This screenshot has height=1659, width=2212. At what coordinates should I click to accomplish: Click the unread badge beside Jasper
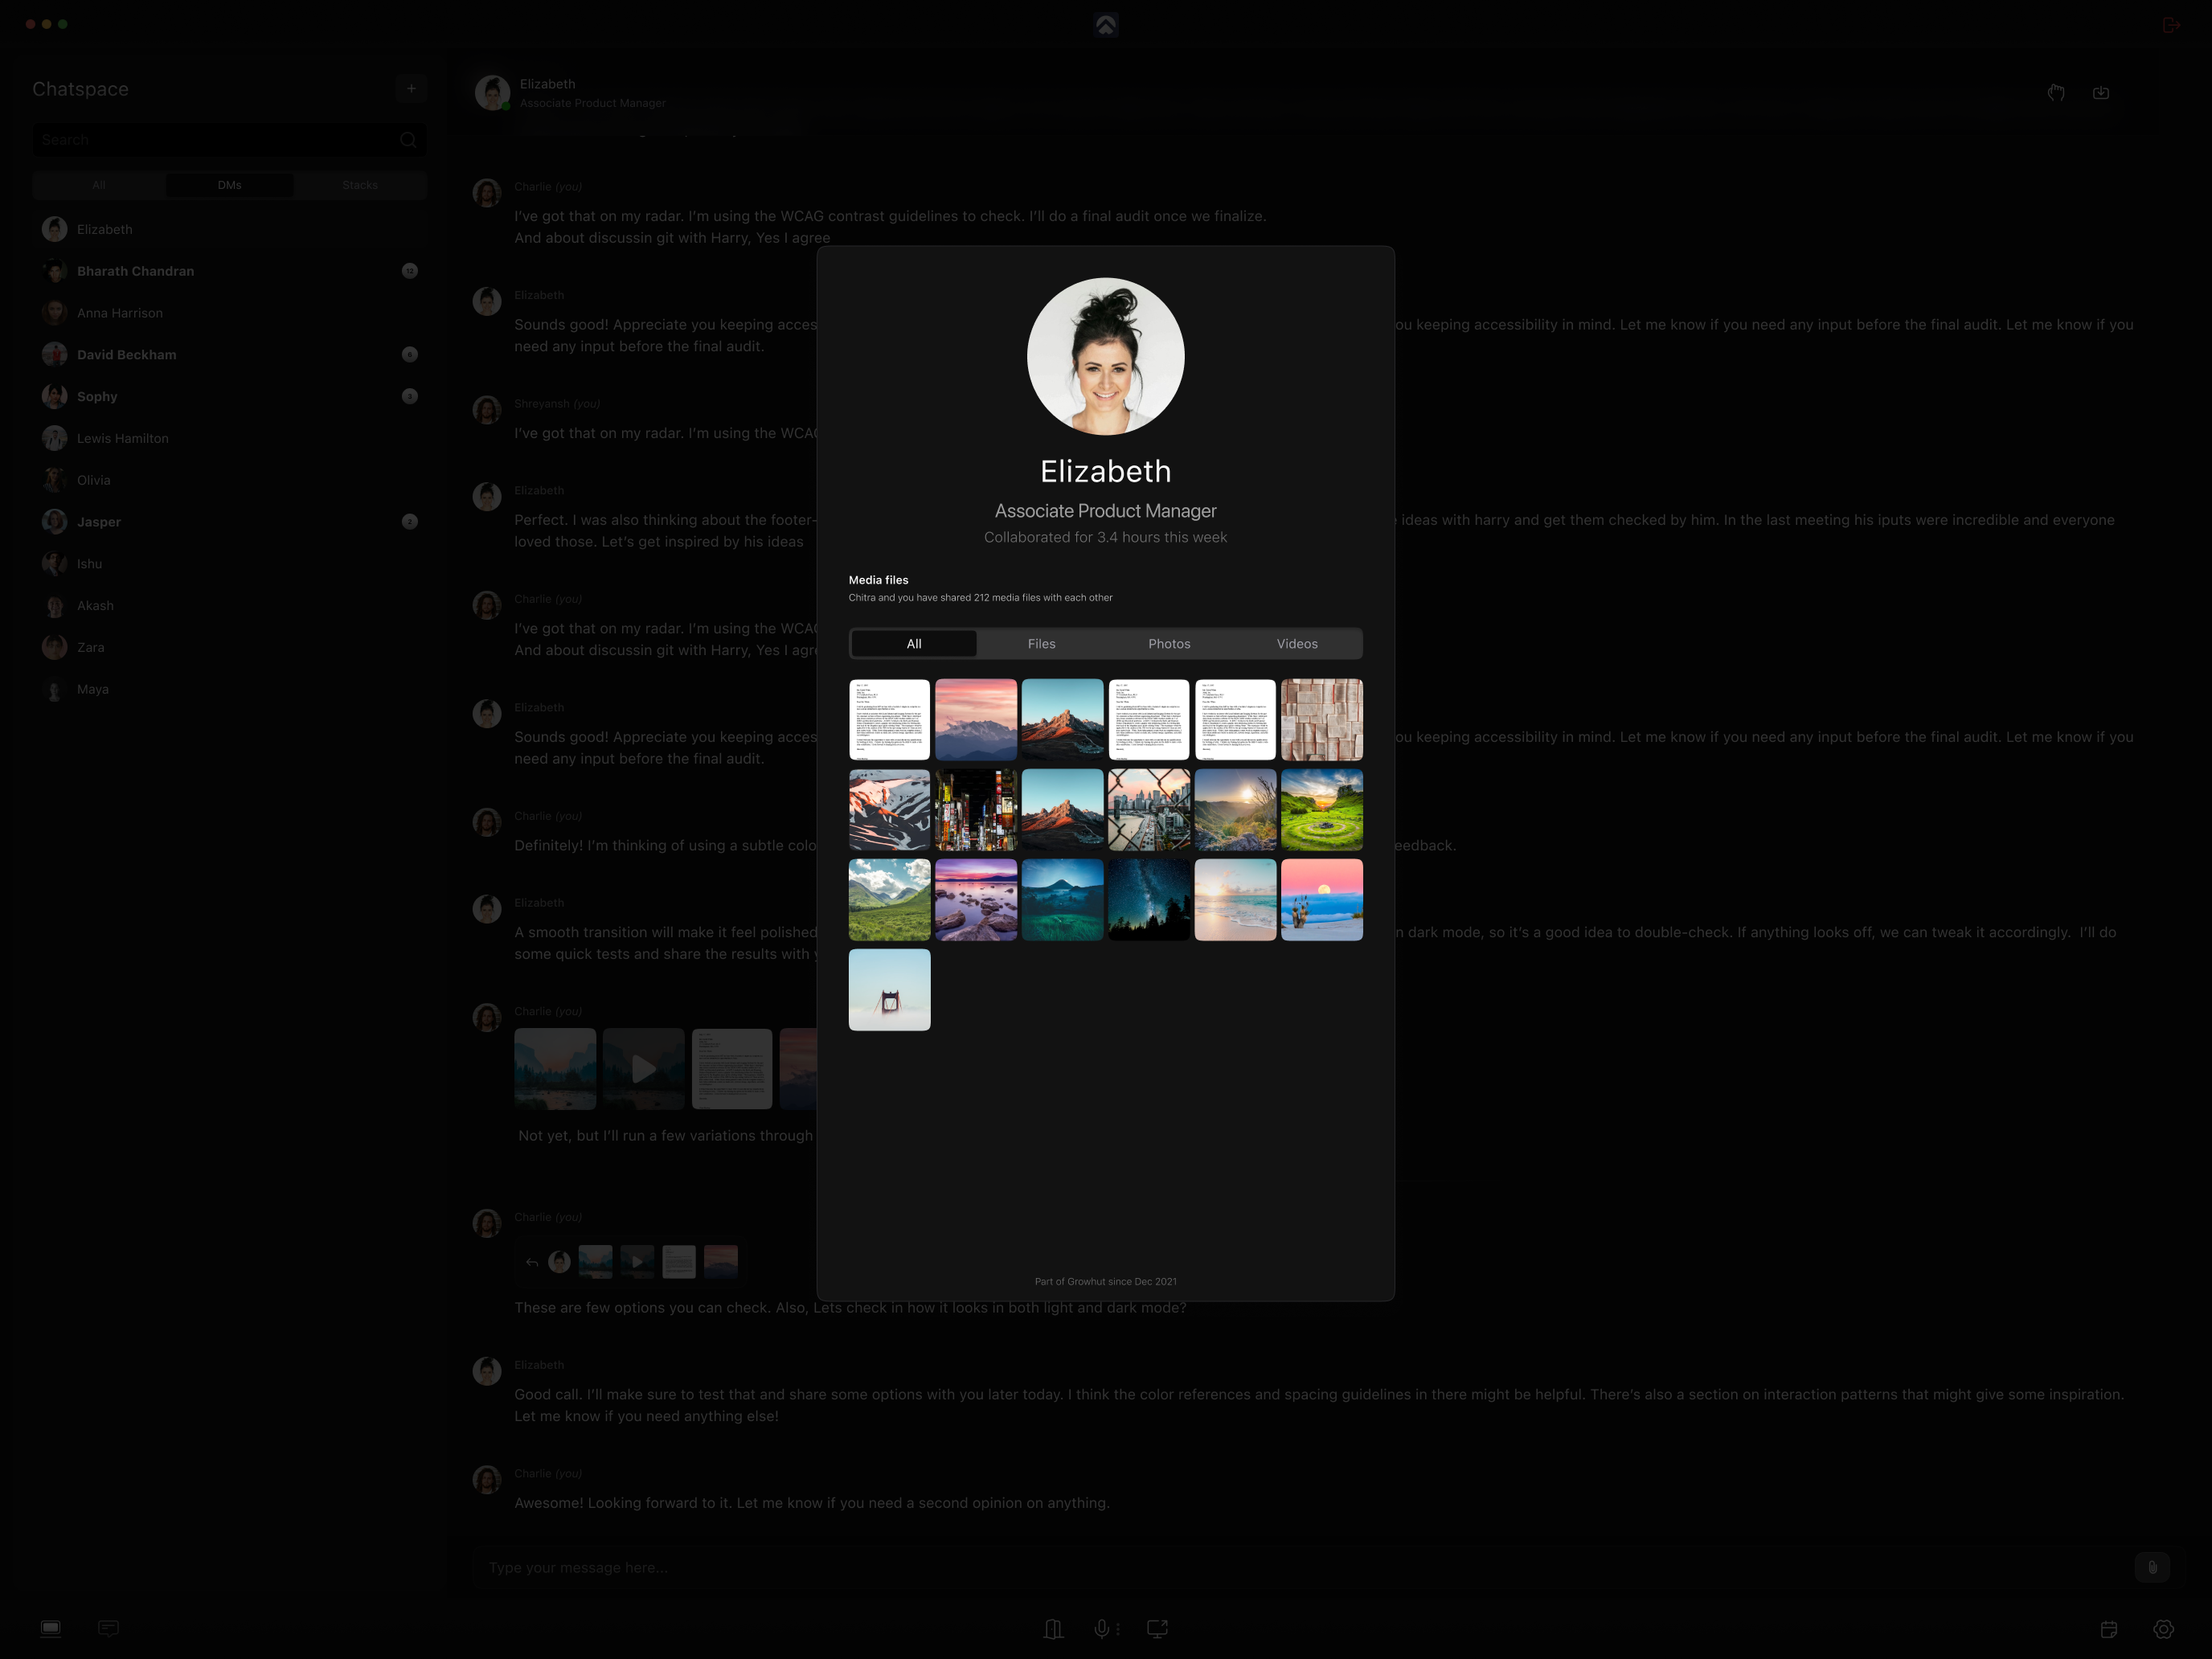pos(410,522)
